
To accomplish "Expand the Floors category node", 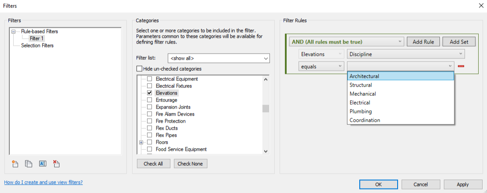I will tap(141, 142).
